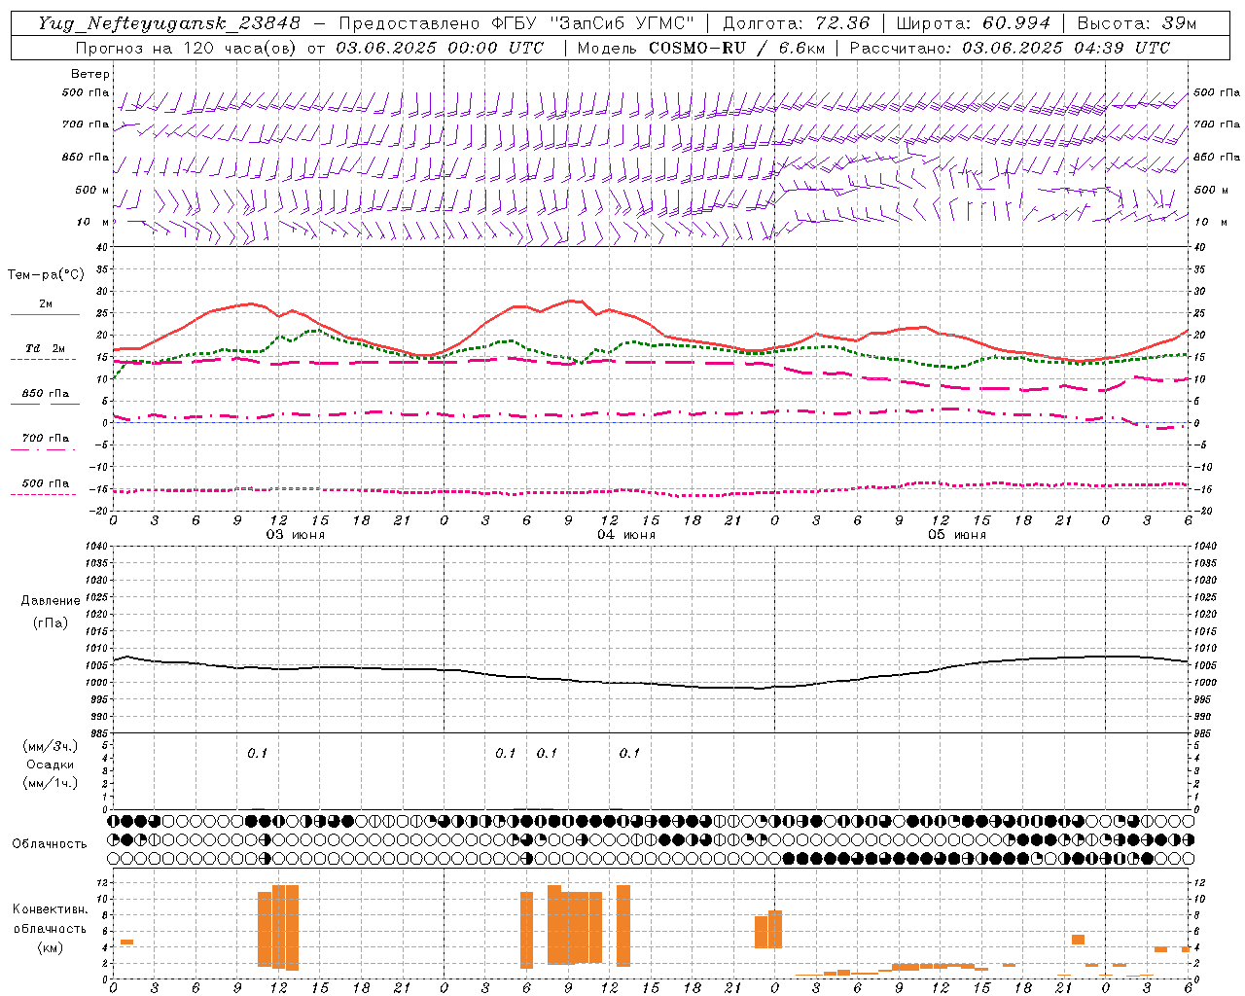
Task: Click the Td 2м dew point legend entry
Action: coord(46,348)
